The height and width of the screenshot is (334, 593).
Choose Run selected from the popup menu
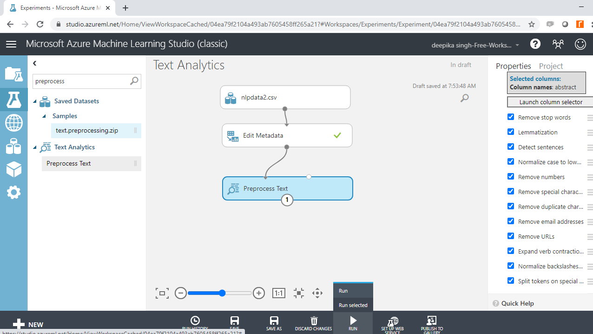tap(353, 305)
